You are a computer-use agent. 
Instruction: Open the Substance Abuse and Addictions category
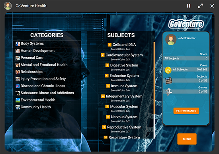tap(47, 93)
